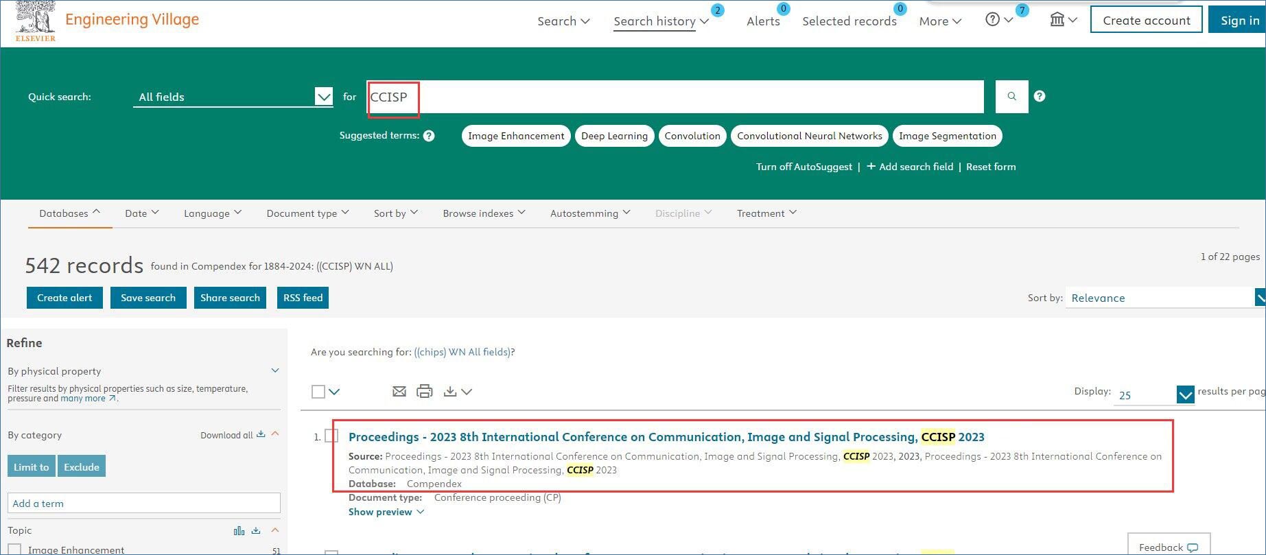Viewport: 1266px width, 555px height.
Task: Select the first CCISP 2023 record checkbox
Action: pos(331,436)
